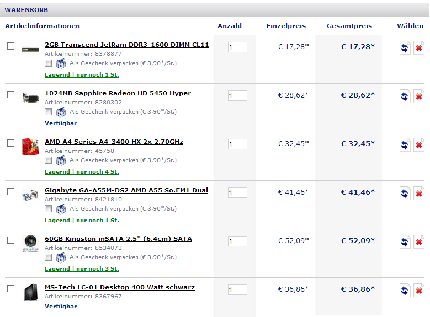This screenshot has height=317, width=430.
Task: Click the Einzelpreis column header
Action: (286, 26)
